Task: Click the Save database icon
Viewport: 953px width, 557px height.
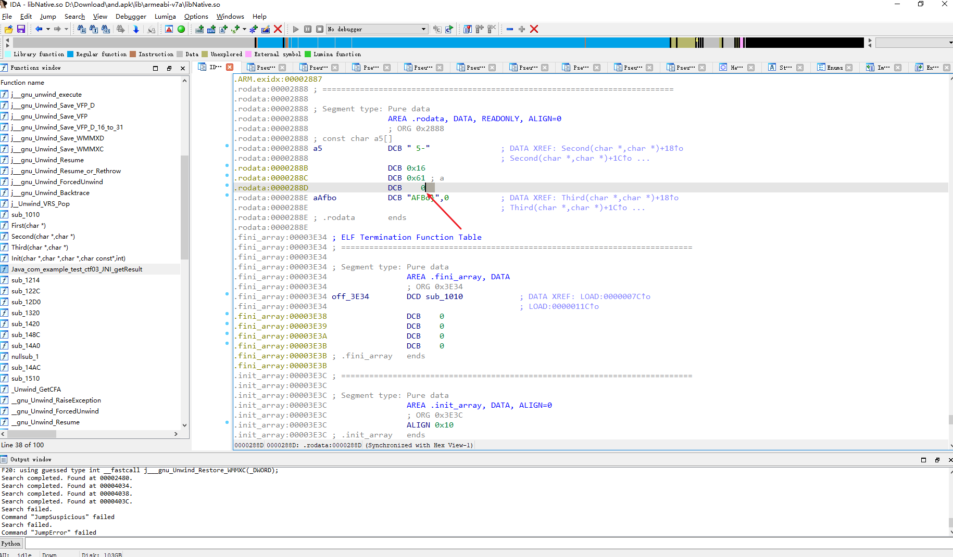Action: (21, 29)
